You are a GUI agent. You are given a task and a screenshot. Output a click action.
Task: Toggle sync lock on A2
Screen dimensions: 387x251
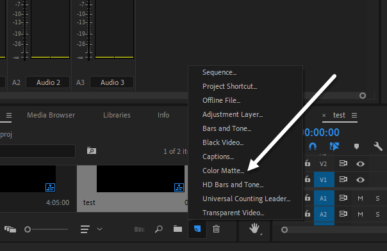pyautogui.click(x=343, y=213)
